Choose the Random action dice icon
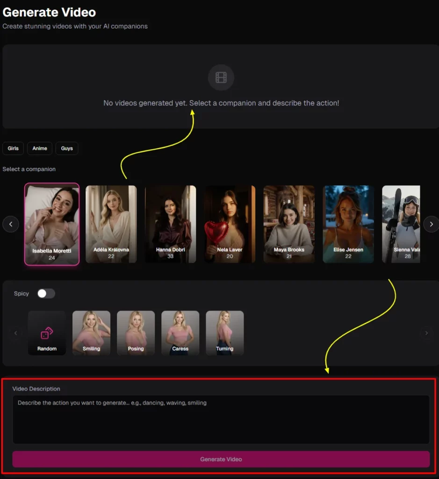 (47, 333)
